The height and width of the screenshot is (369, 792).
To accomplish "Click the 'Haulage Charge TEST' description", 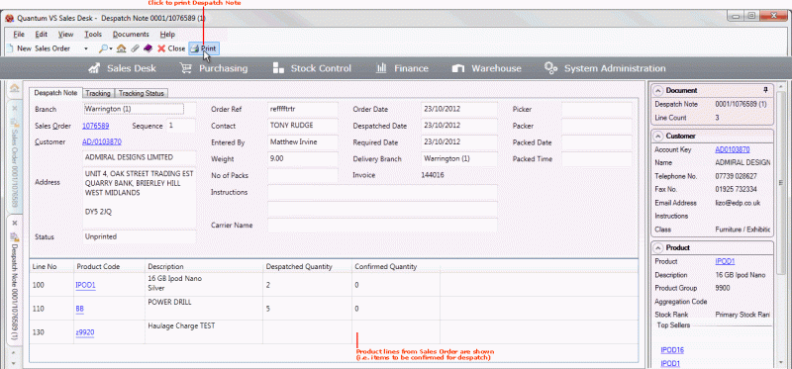I will (181, 326).
